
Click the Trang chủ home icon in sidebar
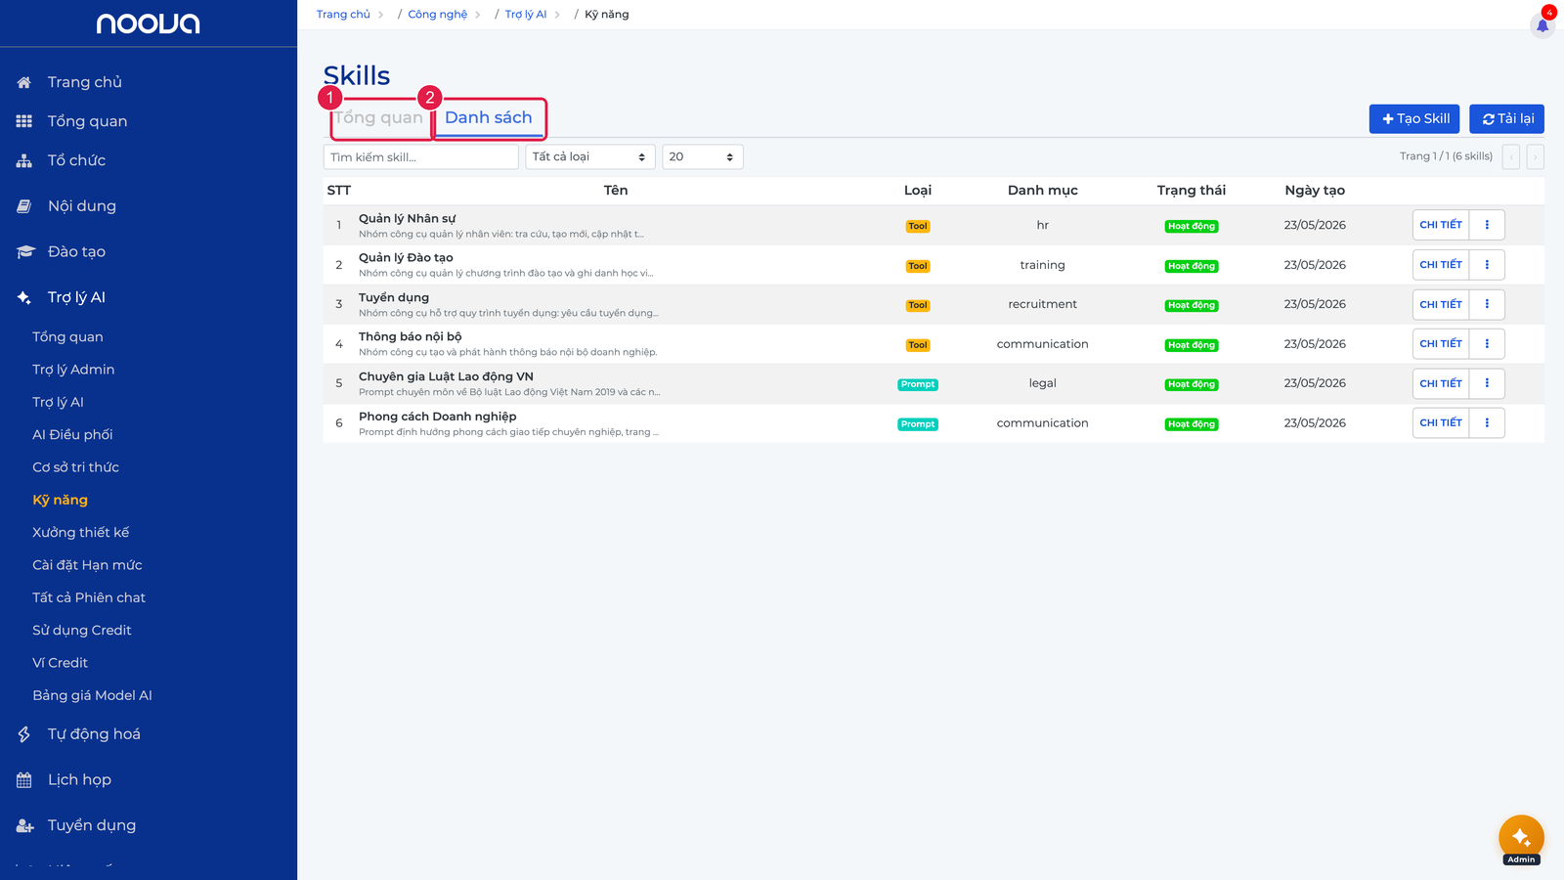click(x=24, y=82)
